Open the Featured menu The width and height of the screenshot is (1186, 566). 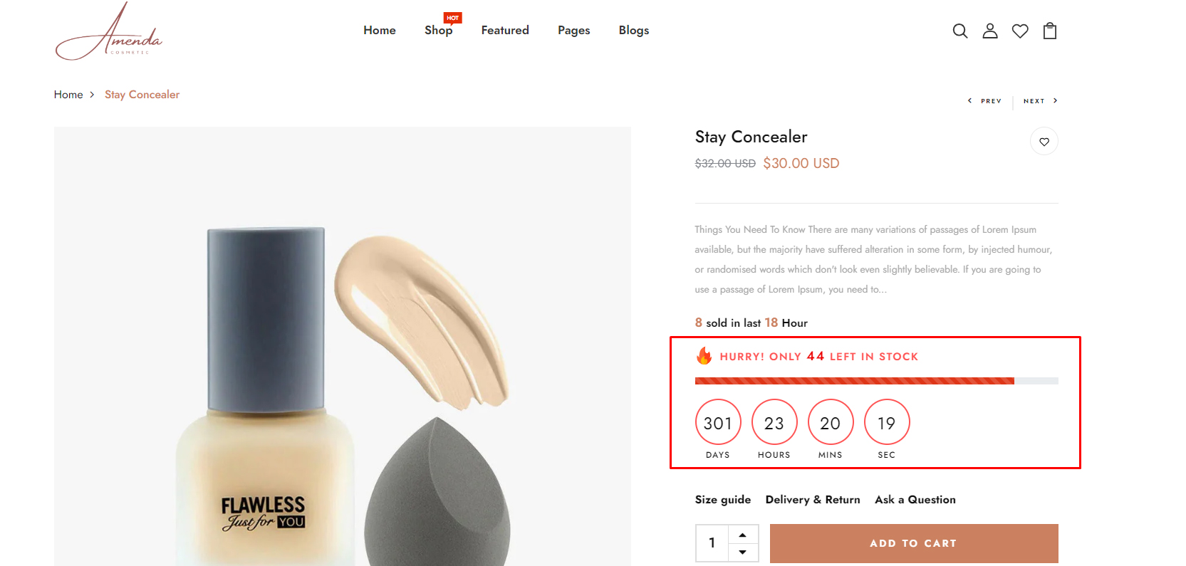pos(505,30)
